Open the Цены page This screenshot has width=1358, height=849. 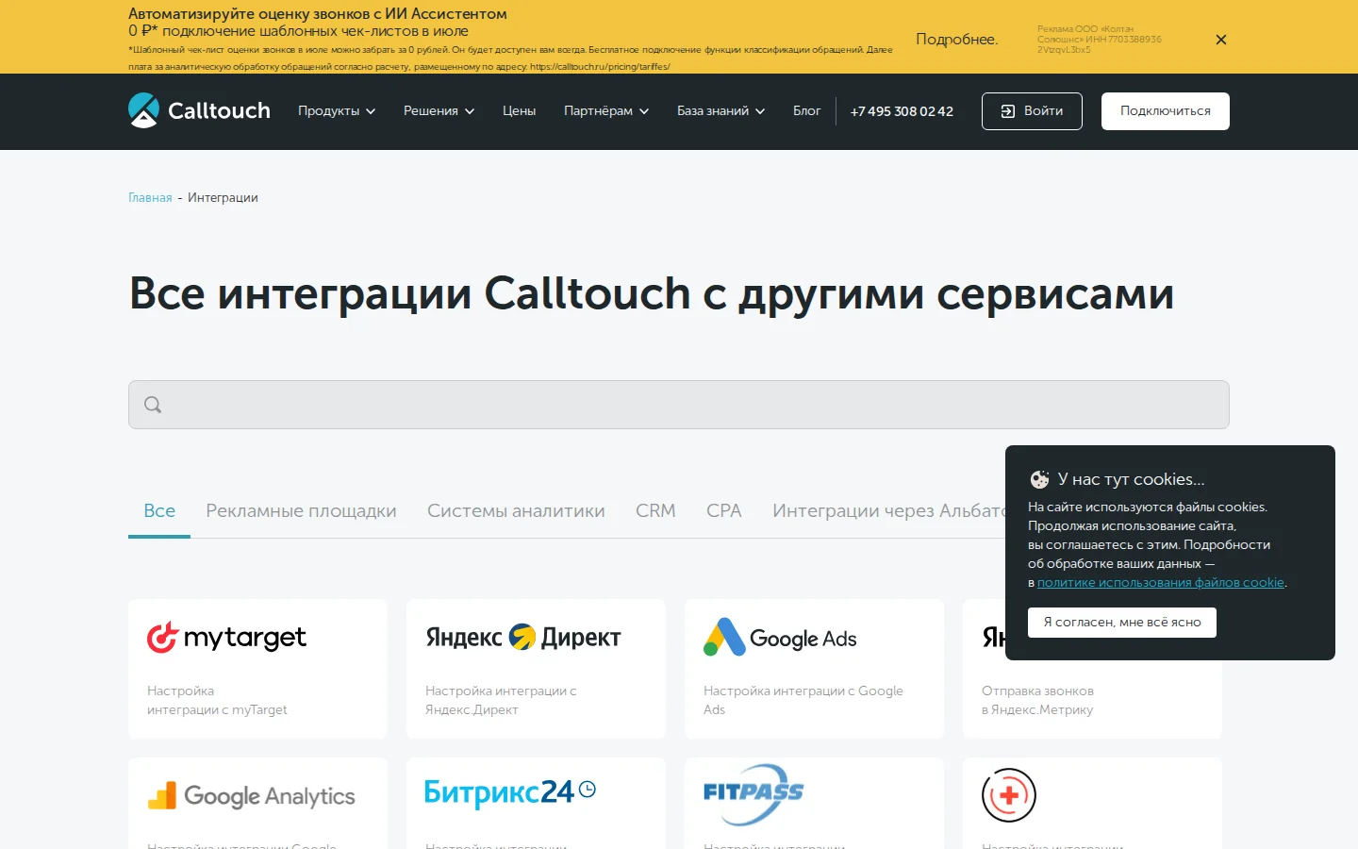pos(519,111)
